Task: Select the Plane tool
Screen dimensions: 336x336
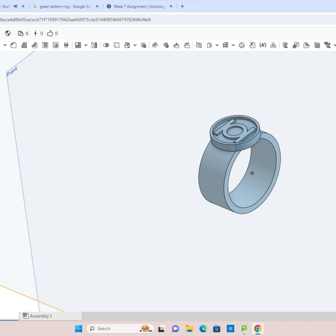Action: (x=199, y=45)
